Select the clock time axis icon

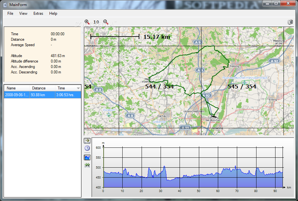pos(87,148)
